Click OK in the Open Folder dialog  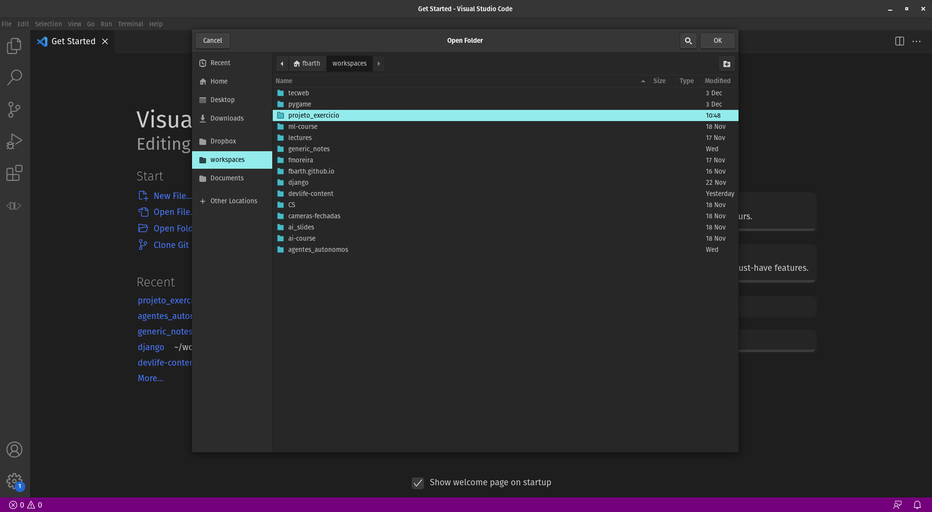(x=718, y=41)
